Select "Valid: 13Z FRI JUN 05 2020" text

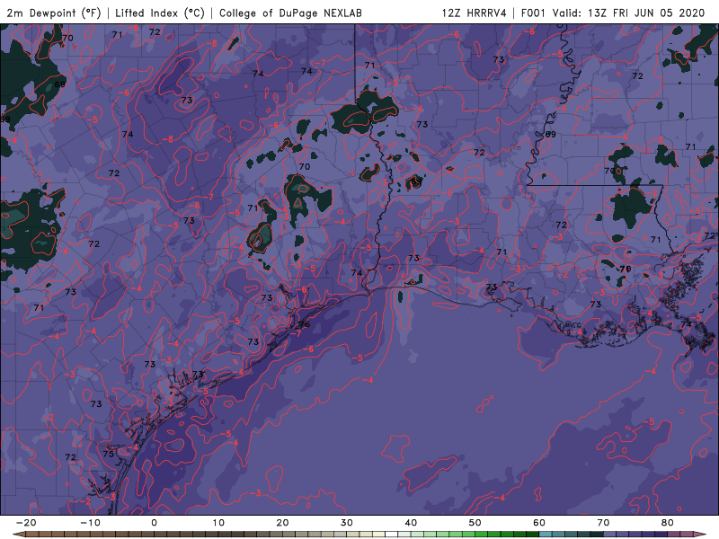(x=628, y=13)
